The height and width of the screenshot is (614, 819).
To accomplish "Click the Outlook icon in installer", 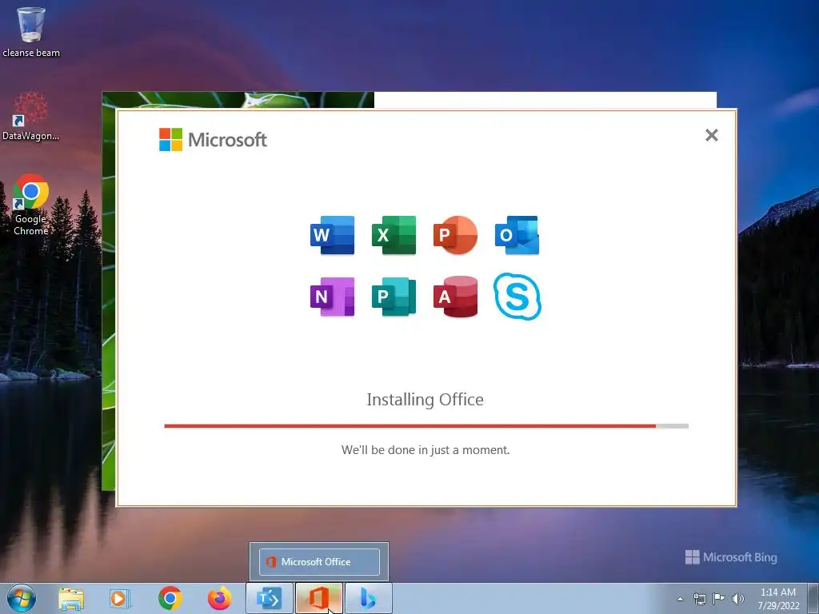I will pos(517,236).
